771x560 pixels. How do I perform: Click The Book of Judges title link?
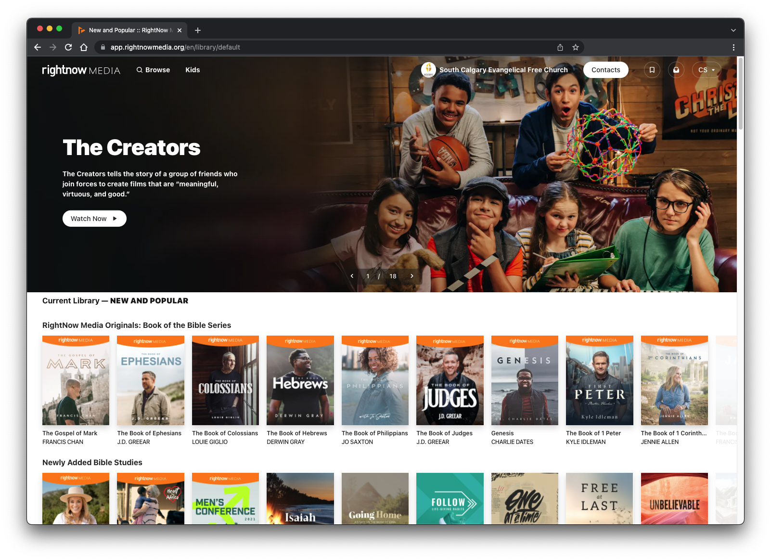[x=445, y=433]
